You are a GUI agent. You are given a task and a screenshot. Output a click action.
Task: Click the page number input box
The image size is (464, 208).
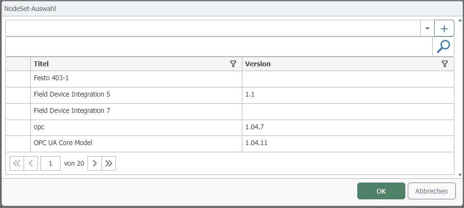click(x=50, y=163)
